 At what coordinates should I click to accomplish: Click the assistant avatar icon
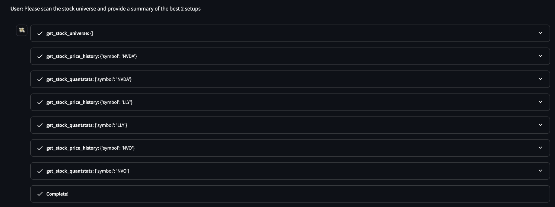pos(22,30)
